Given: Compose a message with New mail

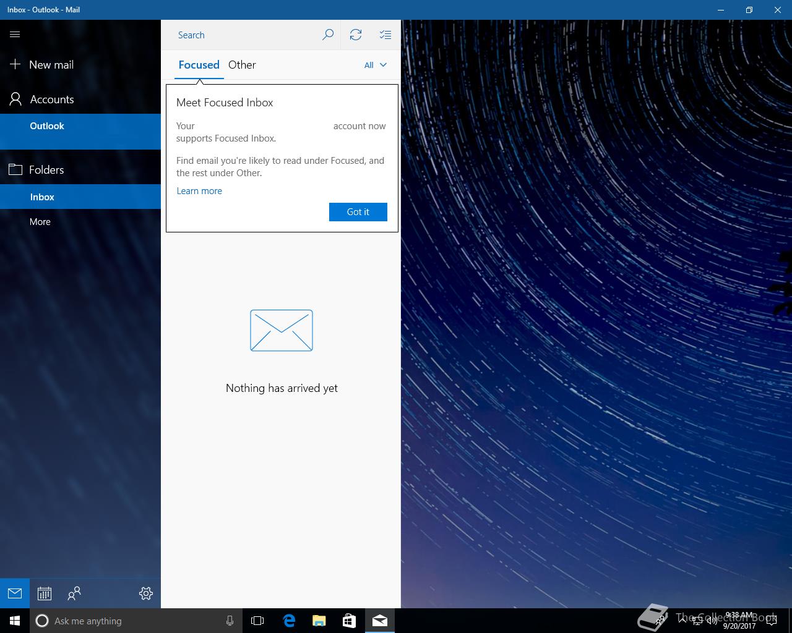Looking at the screenshot, I should pyautogui.click(x=51, y=65).
